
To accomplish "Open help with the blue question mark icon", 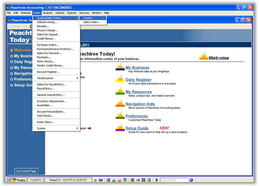I will (x=191, y=180).
